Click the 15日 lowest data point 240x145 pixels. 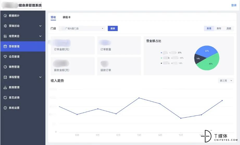tap(181, 118)
